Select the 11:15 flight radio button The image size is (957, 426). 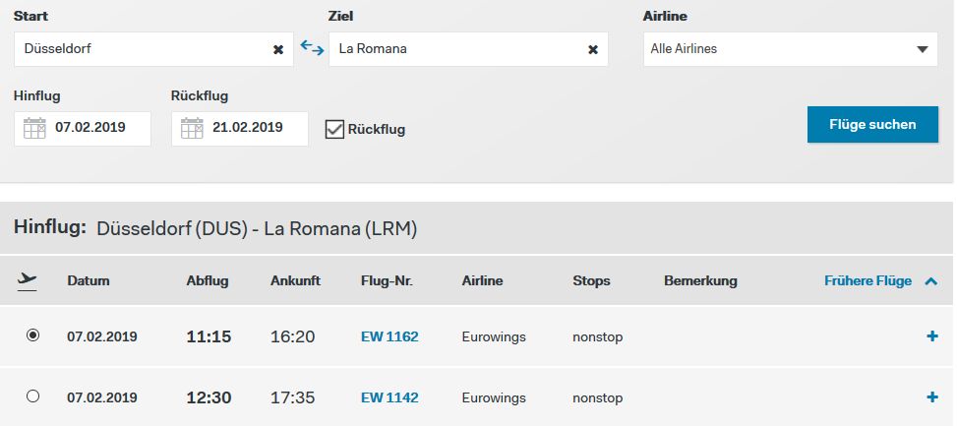tap(33, 335)
